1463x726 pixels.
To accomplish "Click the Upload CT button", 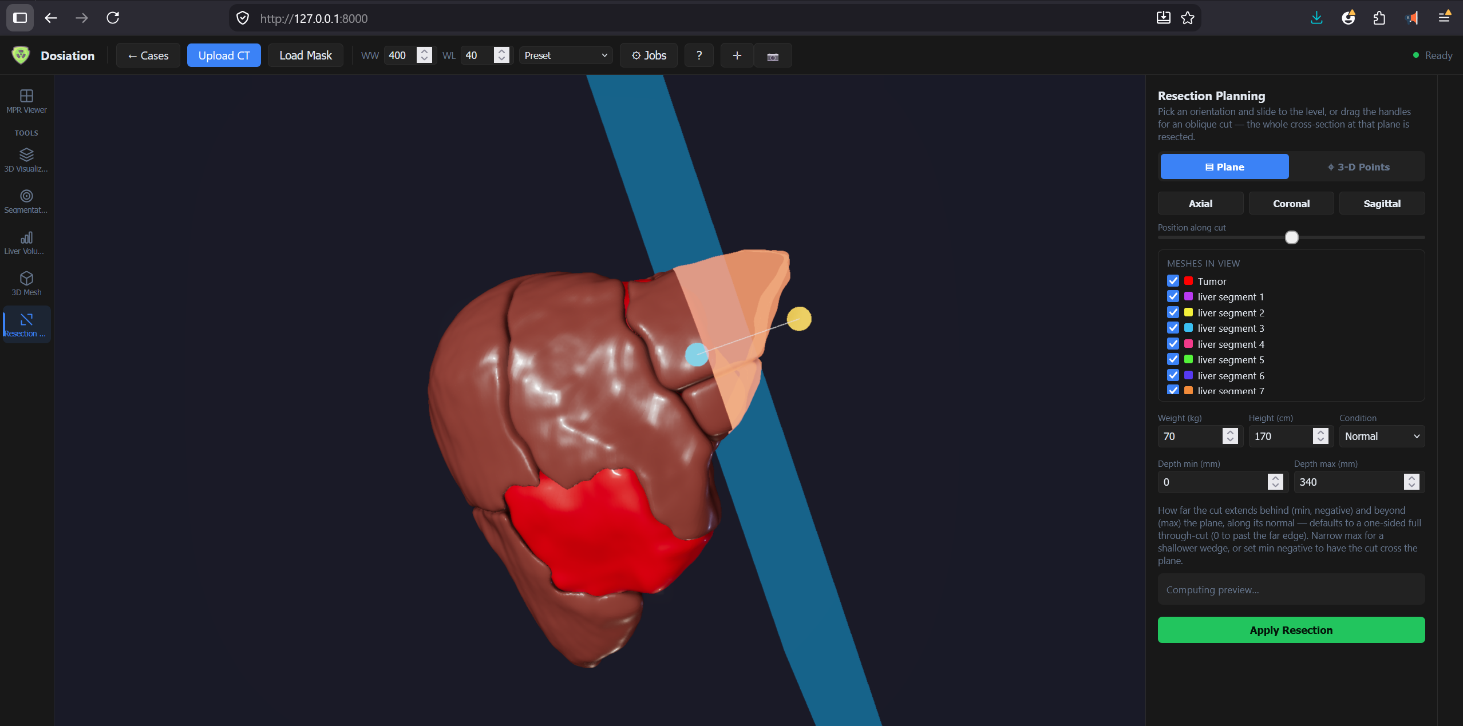I will pyautogui.click(x=224, y=55).
